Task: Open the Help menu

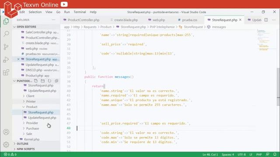Action: pyautogui.click(x=93, y=12)
